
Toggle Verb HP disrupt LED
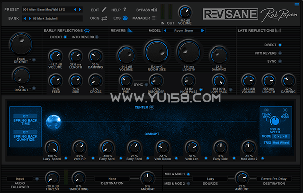point(93,158)
